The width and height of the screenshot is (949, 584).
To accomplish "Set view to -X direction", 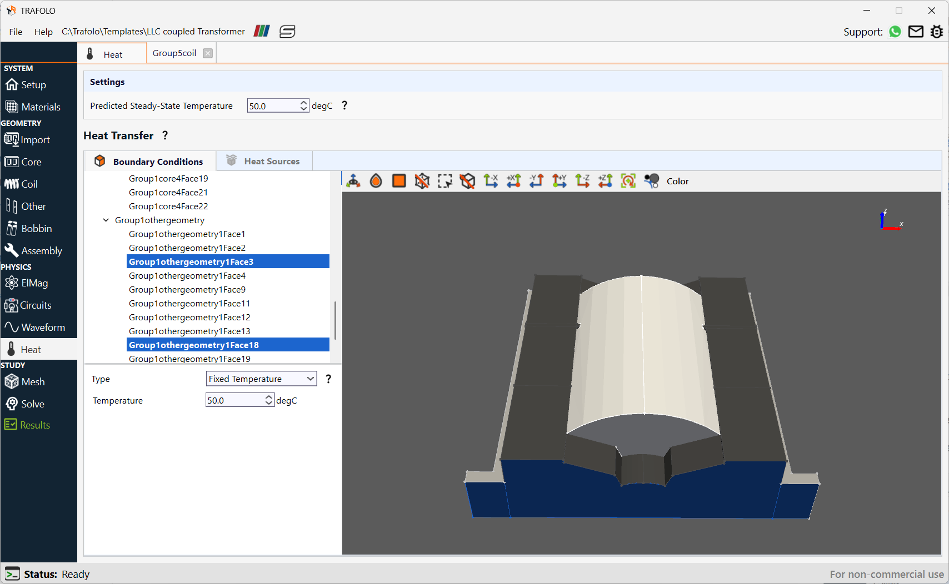I will coord(491,181).
